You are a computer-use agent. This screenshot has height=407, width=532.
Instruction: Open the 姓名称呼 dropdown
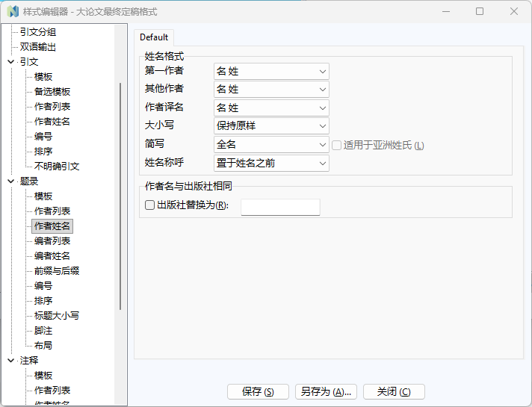[x=271, y=163]
